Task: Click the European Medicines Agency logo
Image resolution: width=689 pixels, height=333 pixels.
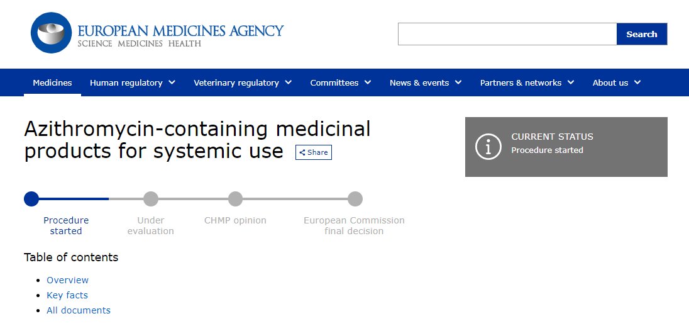Action: (x=52, y=32)
